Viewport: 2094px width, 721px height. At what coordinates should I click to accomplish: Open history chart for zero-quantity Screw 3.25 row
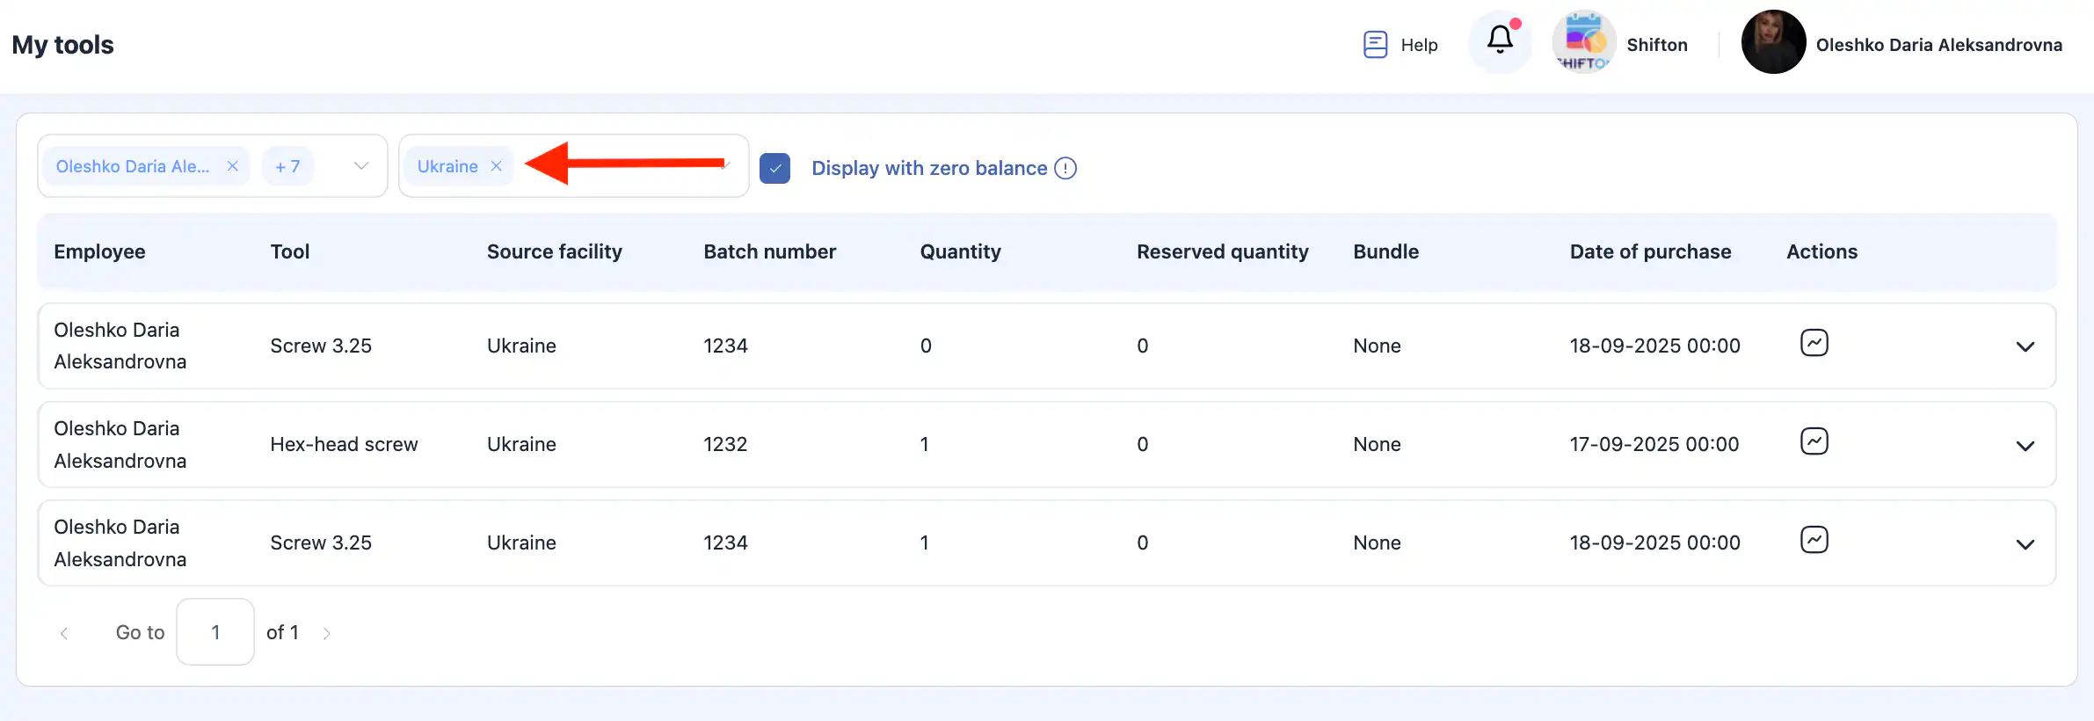(1814, 343)
